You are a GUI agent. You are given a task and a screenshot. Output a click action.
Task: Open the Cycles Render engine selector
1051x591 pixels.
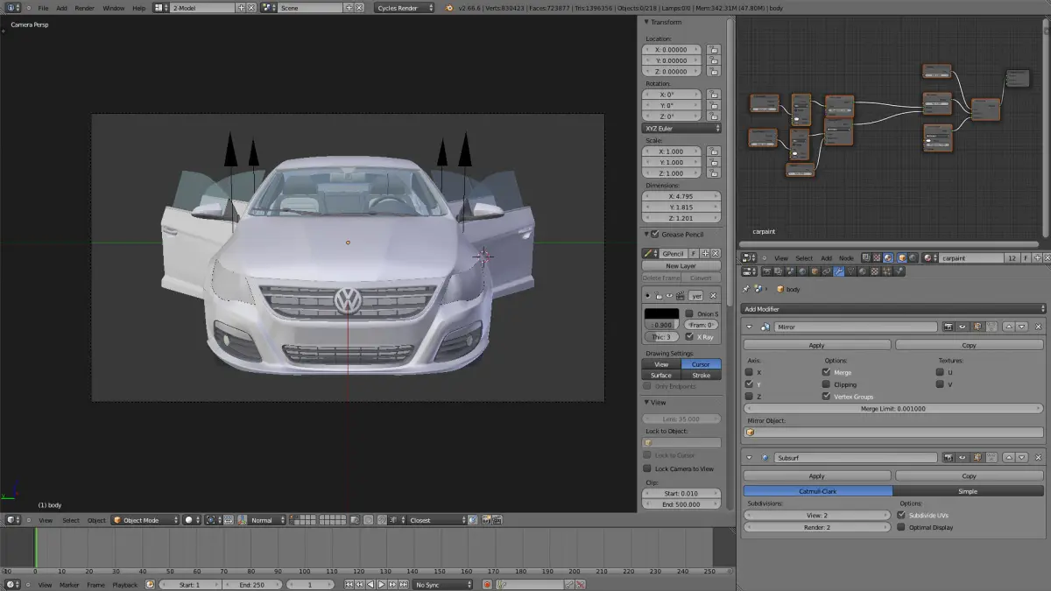point(404,8)
